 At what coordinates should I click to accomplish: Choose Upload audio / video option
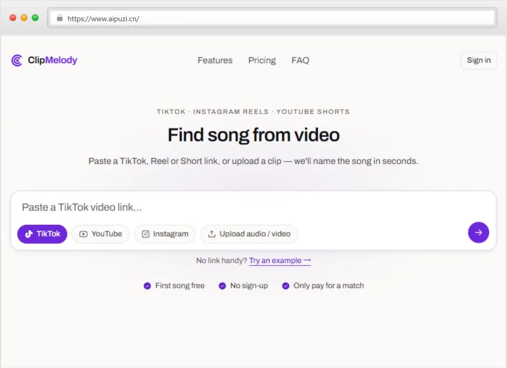click(x=249, y=234)
